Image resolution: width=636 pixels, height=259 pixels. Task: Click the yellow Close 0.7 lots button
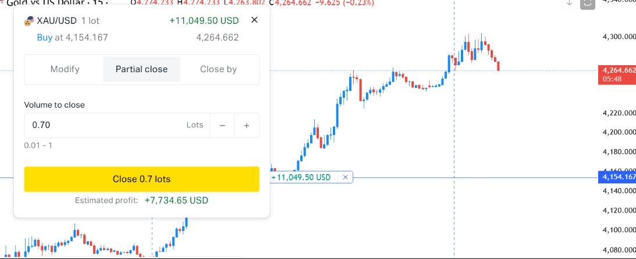(141, 179)
